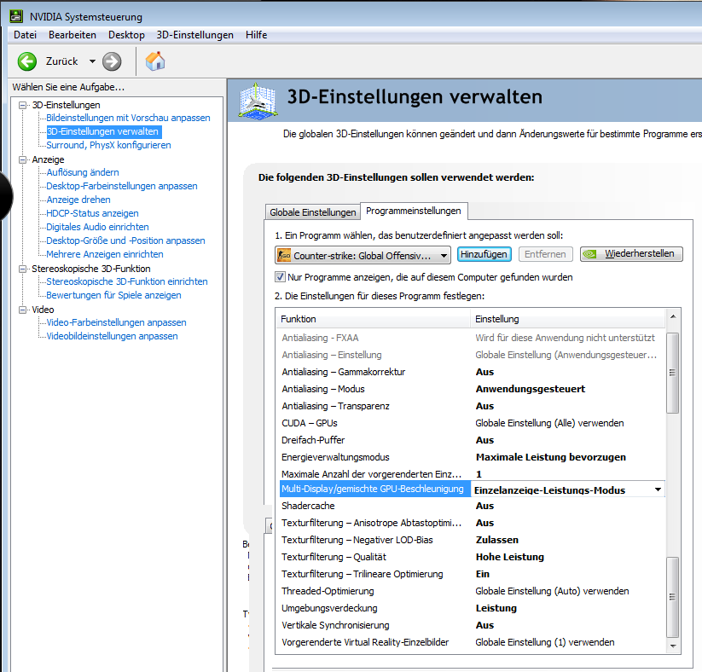Click the settings list vertical scrollbar
This screenshot has width=702, height=672.
(673, 478)
